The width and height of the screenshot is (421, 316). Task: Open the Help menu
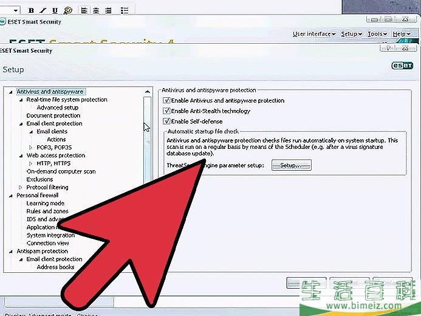(x=402, y=34)
